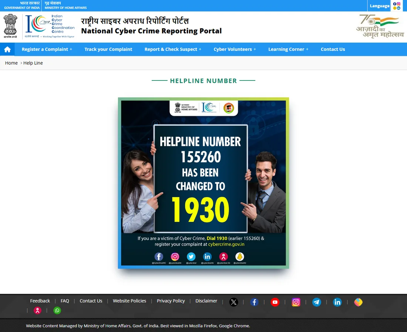Click National Cyber Crime Reporting Portal title
This screenshot has width=407, height=332.
[151, 31]
